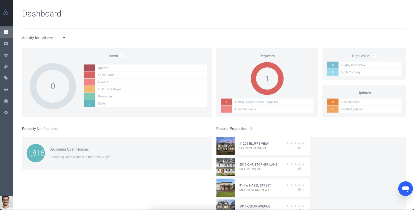This screenshot has width=414, height=210.
Task: Open the Dashboard grid icon in sidebar
Action: click(x=6, y=32)
